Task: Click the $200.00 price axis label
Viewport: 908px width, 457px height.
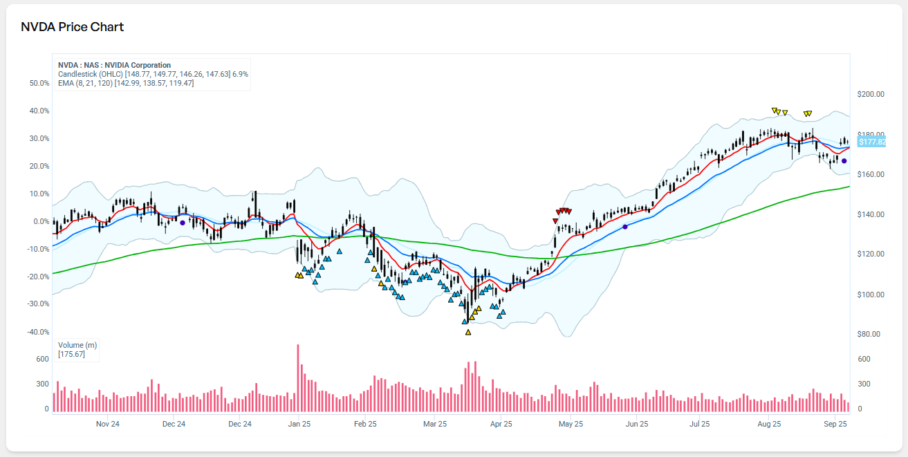Action: pos(871,94)
